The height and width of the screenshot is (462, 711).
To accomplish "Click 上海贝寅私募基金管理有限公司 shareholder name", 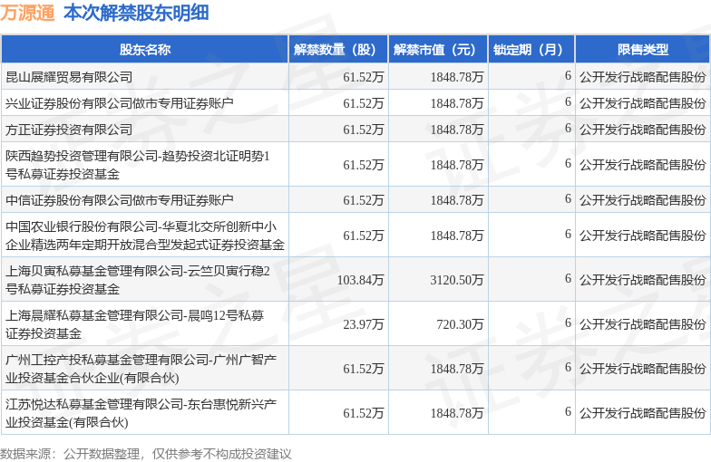I will tap(138, 280).
